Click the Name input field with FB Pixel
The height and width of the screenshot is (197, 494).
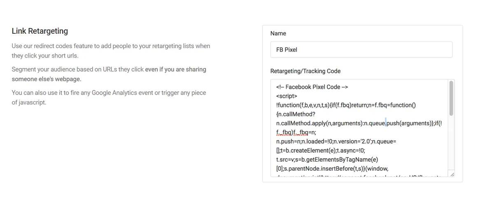click(x=361, y=49)
